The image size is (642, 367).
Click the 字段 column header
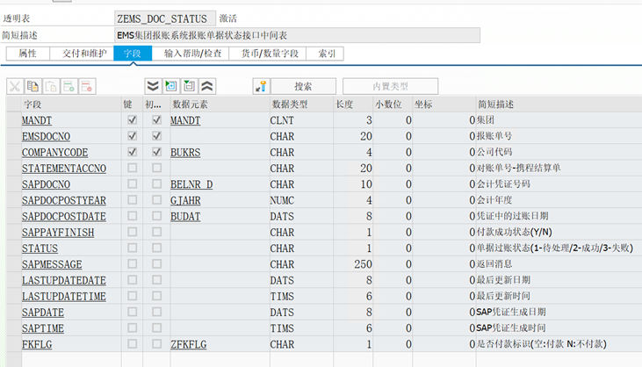pos(71,104)
